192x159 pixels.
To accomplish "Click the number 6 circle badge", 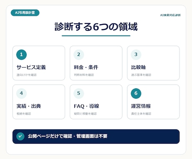I will tap(136, 93).
